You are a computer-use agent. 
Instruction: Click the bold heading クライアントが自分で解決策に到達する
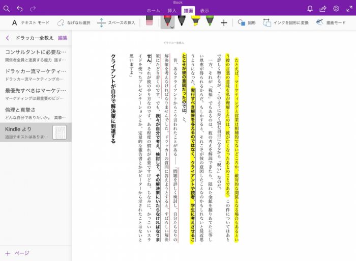click(113, 98)
